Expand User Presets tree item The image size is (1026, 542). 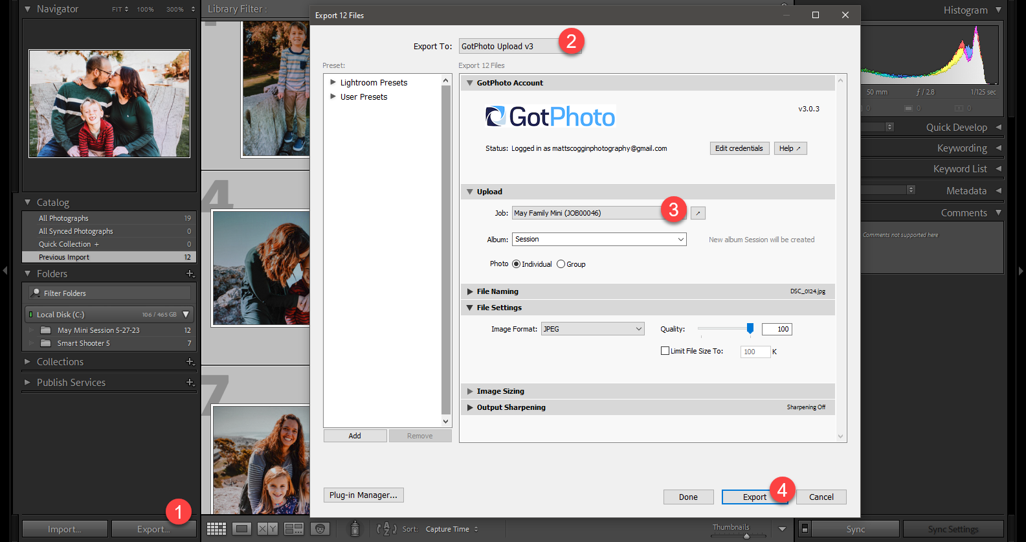click(333, 96)
